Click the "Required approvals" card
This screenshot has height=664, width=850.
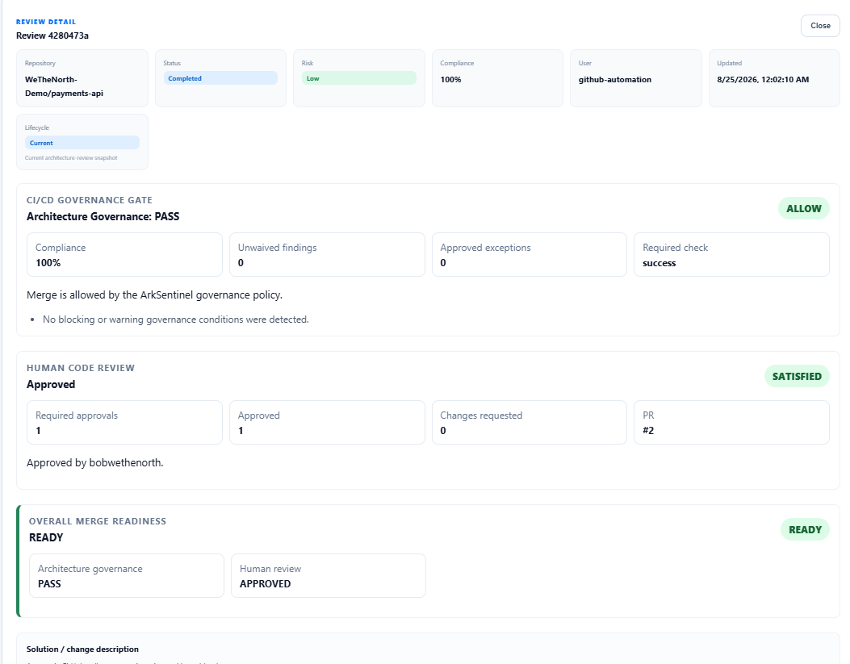(124, 423)
